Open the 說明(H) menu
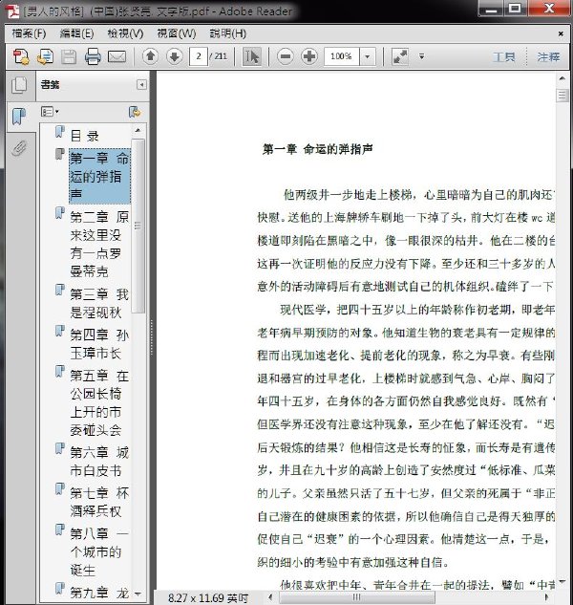This screenshot has height=605, width=573. 227,33
